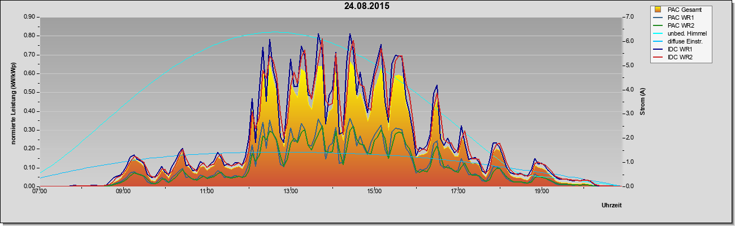This screenshot has width=735, height=226.
Task: Click the orange PAC Gesamt legend swatch
Action: coord(658,10)
